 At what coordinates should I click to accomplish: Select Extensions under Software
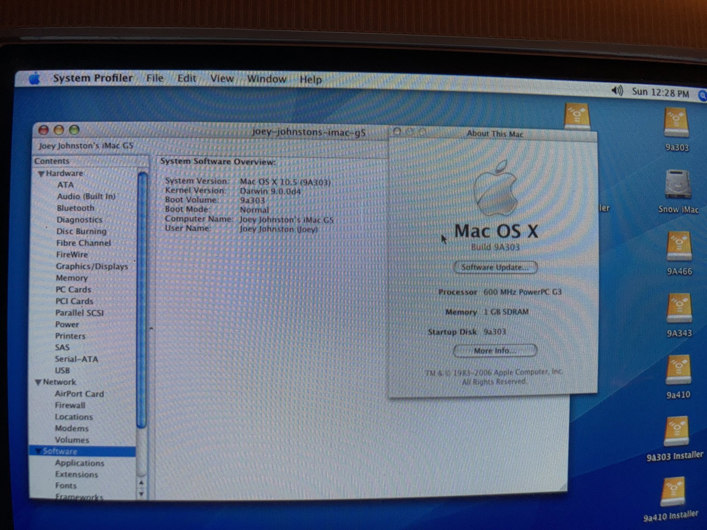tap(76, 474)
